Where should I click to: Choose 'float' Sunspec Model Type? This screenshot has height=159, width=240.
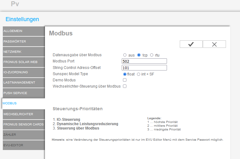pos(125,74)
